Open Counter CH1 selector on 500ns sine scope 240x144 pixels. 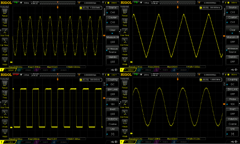[x=113, y=21]
